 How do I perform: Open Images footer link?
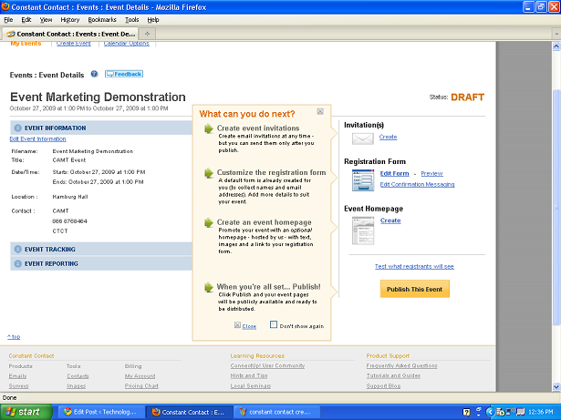(x=77, y=386)
